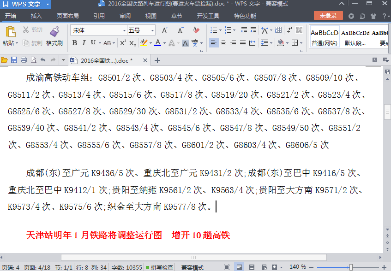Apply superscript formatting with the X² icon
The image size is (391, 271).
(x=123, y=43)
